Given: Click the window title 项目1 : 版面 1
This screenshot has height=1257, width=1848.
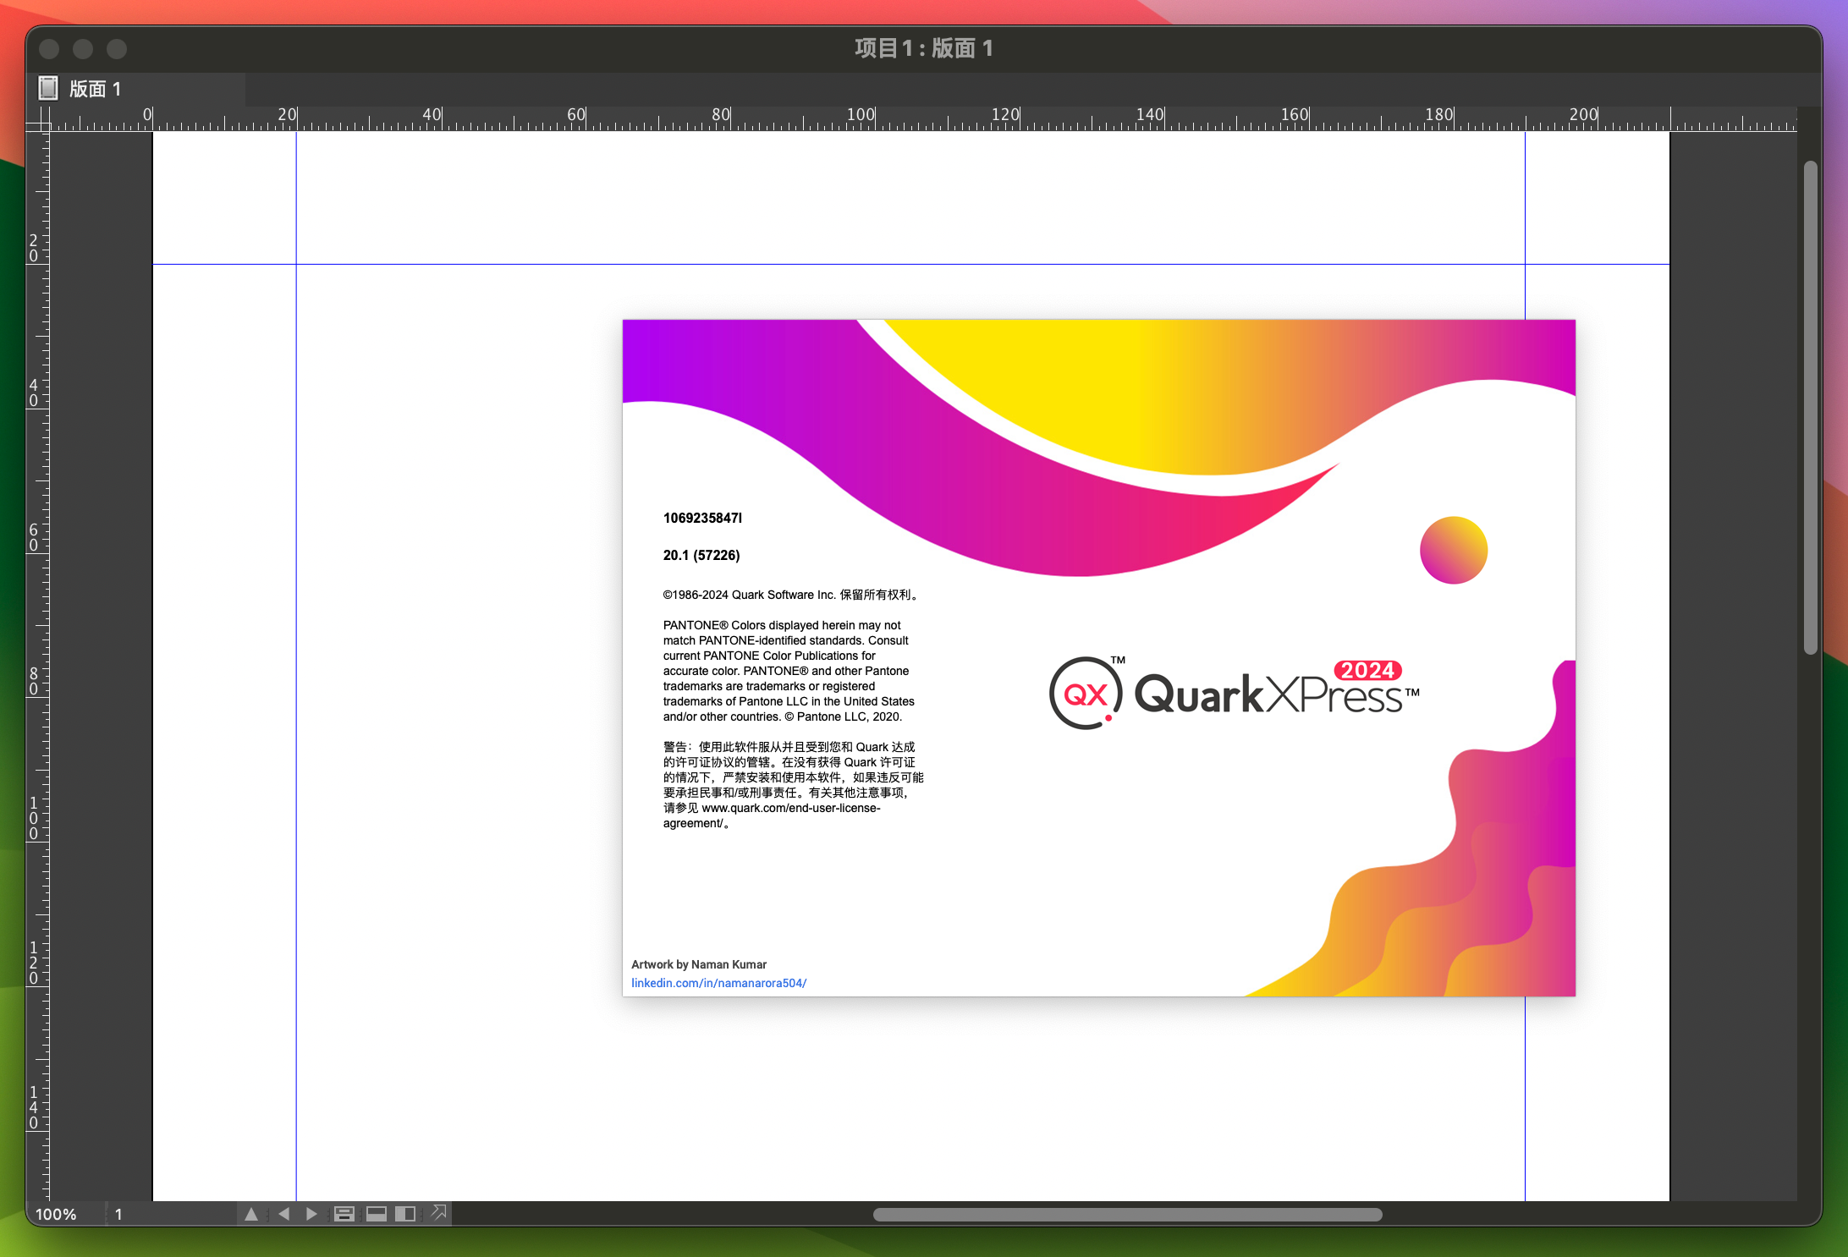Looking at the screenshot, I should click(x=924, y=48).
